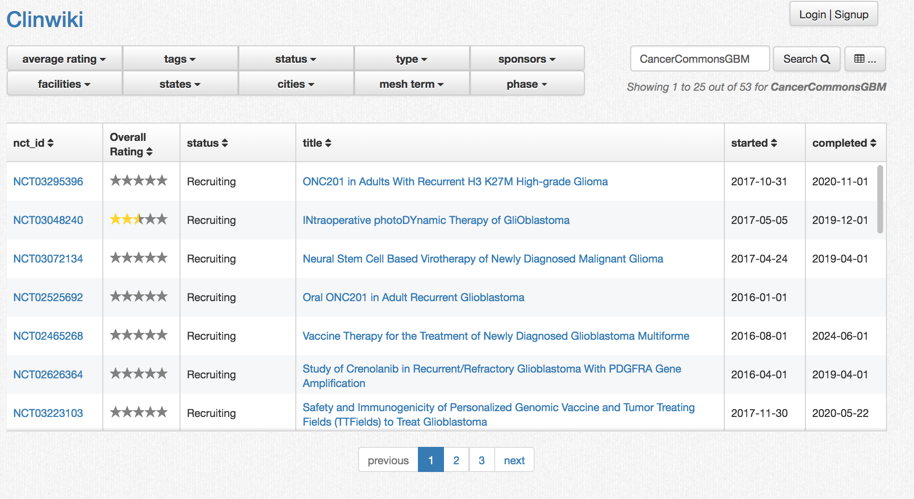This screenshot has height=499, width=914.
Task: Click the table's vertical scrollbar thumb
Action: 880,199
